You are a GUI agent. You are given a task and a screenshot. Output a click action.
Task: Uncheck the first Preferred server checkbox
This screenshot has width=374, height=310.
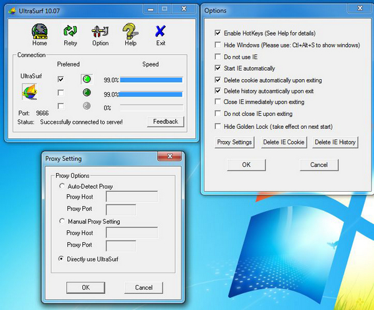point(61,79)
